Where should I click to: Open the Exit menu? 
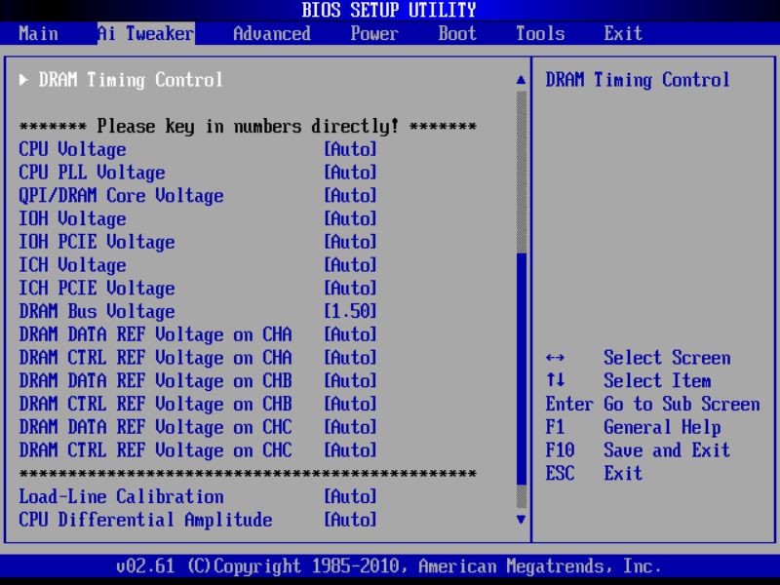pos(622,33)
